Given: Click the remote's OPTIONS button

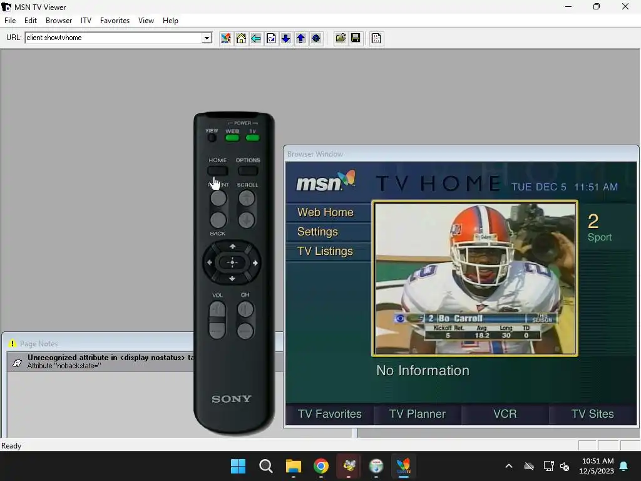Looking at the screenshot, I should click(248, 170).
